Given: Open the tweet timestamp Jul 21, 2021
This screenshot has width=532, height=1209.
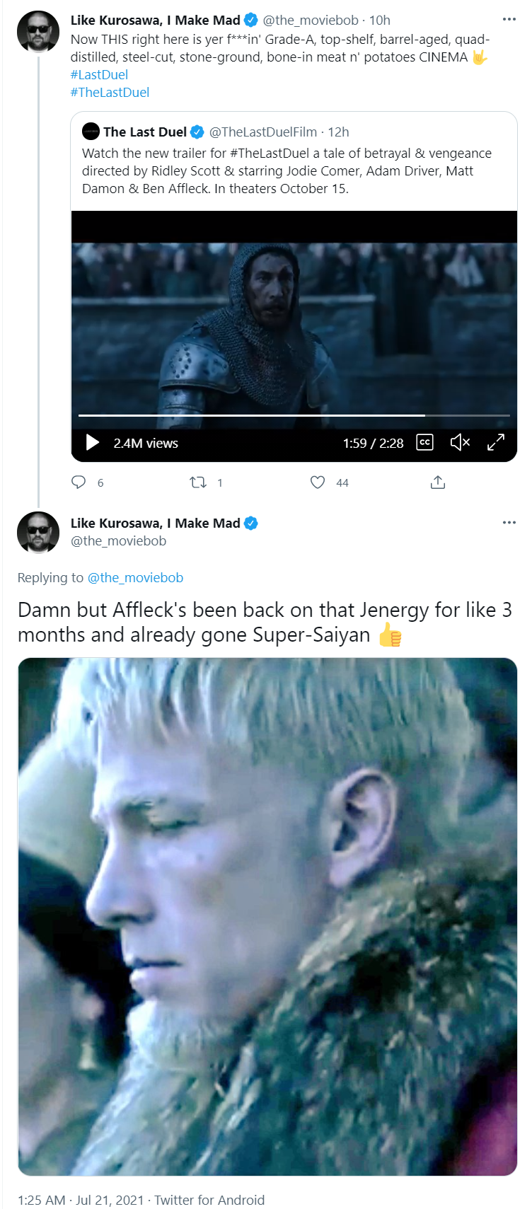Looking at the screenshot, I should pos(110,1200).
